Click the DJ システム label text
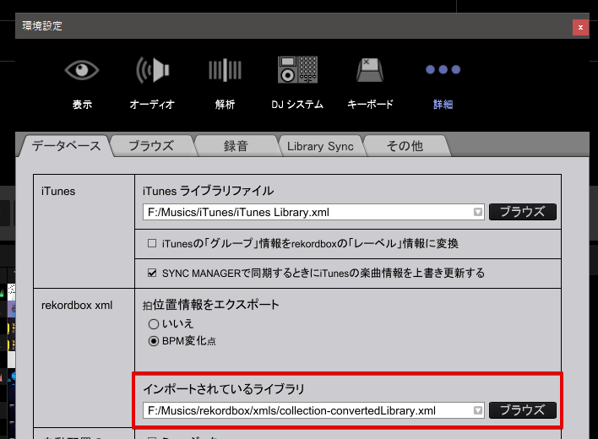The width and height of the screenshot is (598, 439). (x=297, y=104)
